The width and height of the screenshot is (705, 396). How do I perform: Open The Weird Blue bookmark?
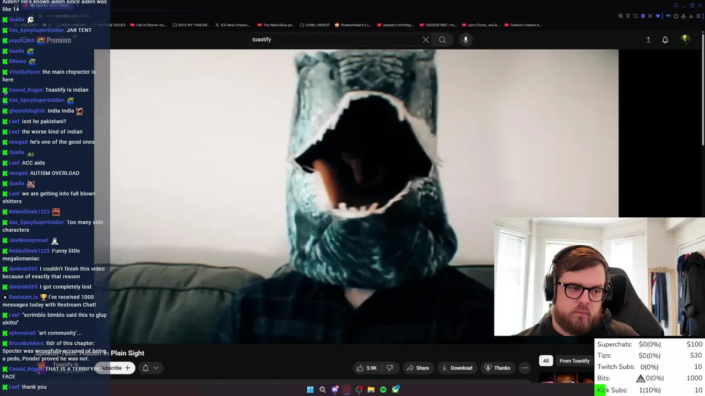coord(275,25)
